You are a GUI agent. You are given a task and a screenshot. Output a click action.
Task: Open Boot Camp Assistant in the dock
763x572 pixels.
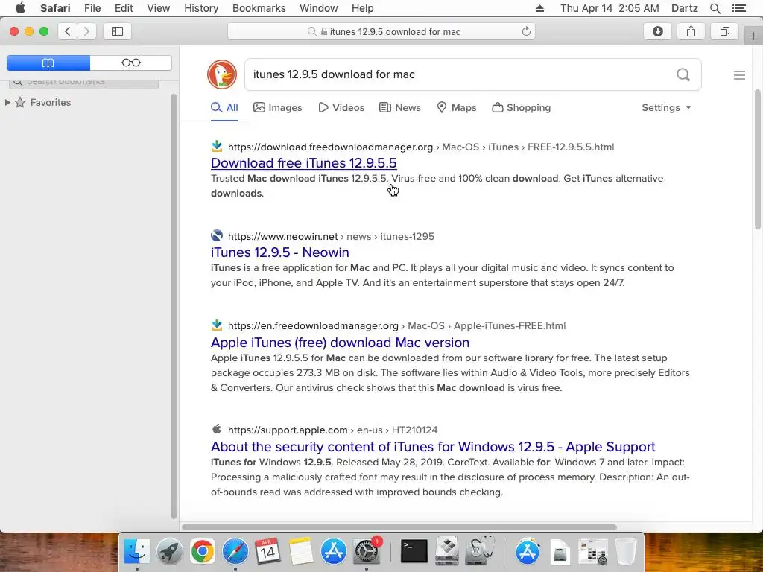click(447, 552)
